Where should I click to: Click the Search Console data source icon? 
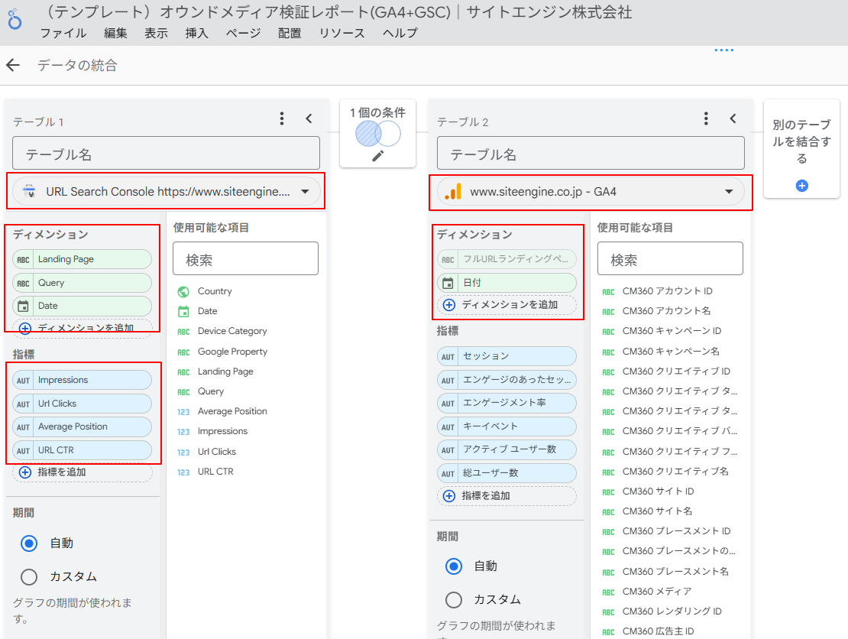click(x=29, y=192)
